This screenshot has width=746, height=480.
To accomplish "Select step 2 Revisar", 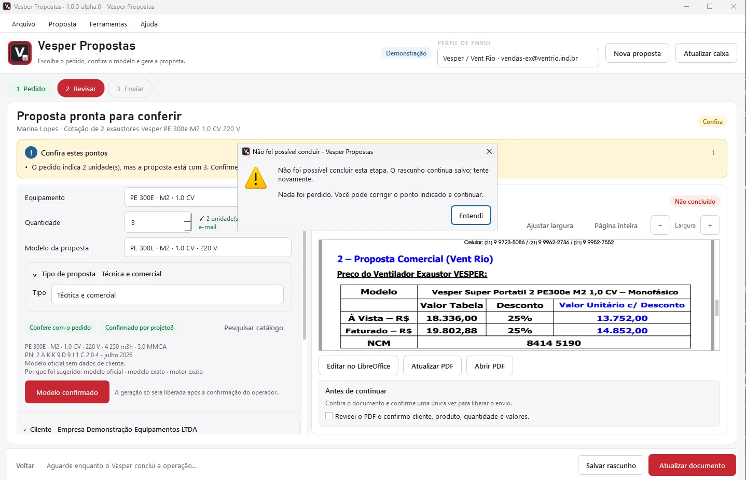I will [80, 89].
